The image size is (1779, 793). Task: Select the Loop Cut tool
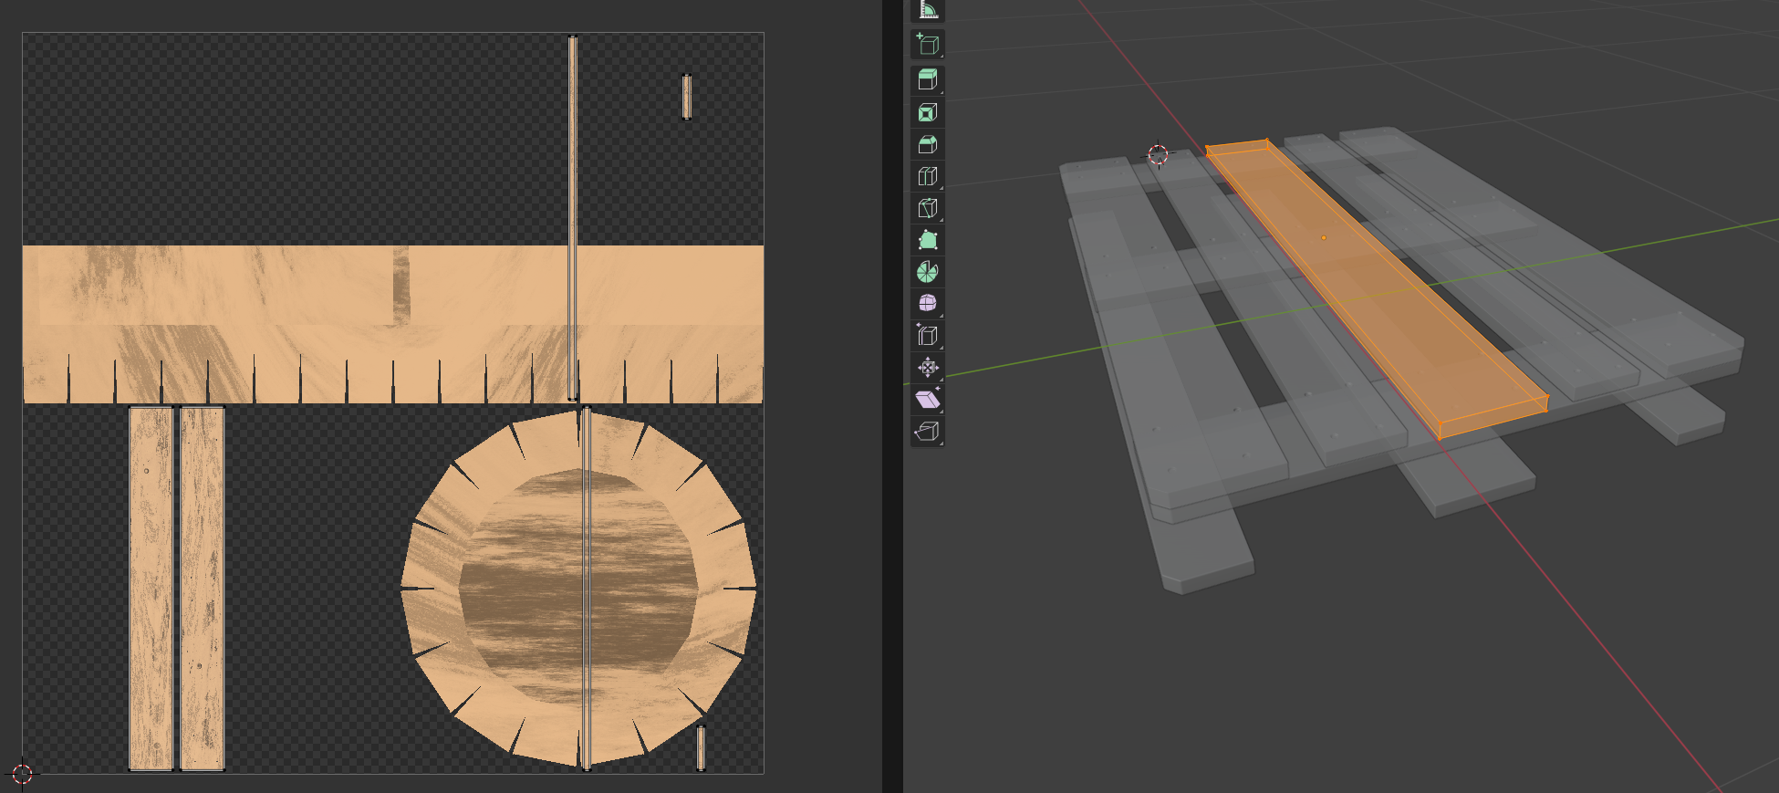pos(928,176)
